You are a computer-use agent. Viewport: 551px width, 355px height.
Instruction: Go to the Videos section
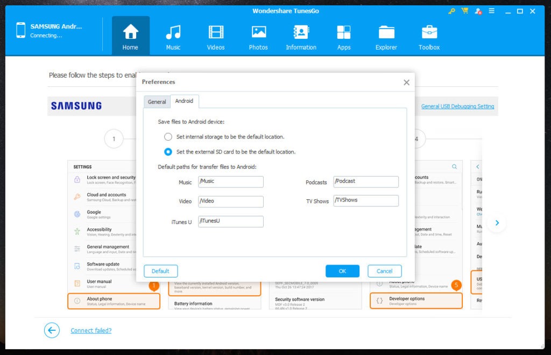[216, 37]
